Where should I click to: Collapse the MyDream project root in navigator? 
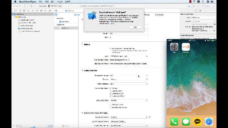[13, 14]
